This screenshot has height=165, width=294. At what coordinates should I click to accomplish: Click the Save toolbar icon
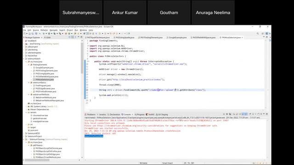click(29, 33)
